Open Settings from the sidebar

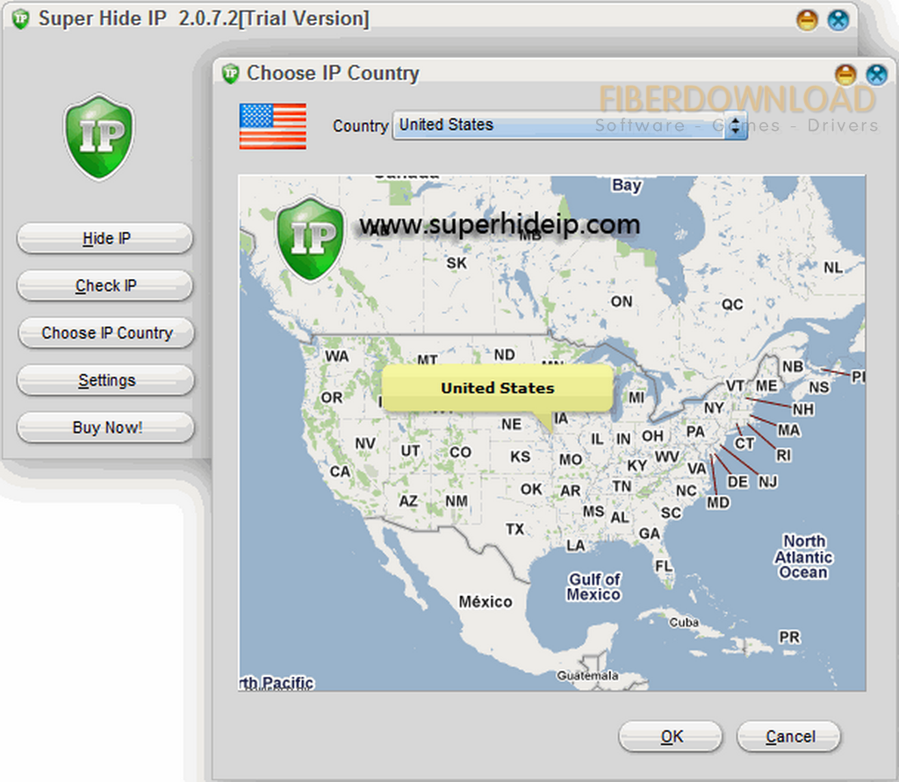pos(106,380)
